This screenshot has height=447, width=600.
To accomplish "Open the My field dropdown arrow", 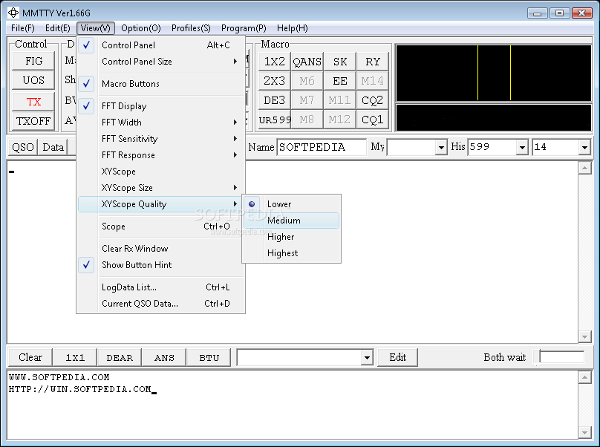I will [441, 147].
